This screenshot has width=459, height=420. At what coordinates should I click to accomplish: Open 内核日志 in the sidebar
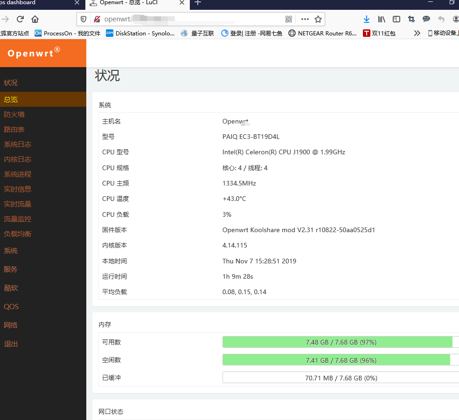coord(18,159)
